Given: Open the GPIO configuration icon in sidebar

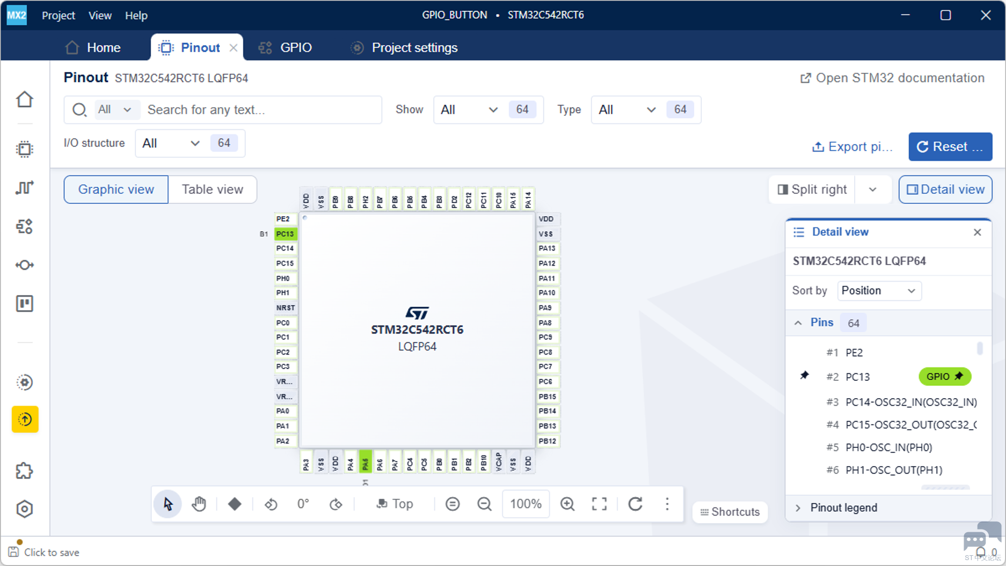Looking at the screenshot, I should 25,226.
